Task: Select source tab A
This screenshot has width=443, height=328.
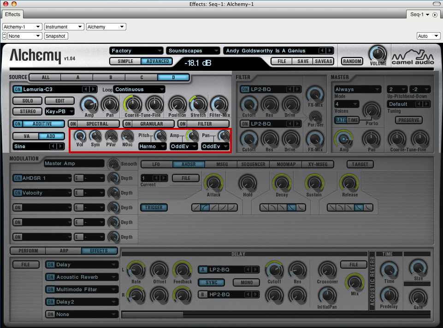Action: click(77, 77)
